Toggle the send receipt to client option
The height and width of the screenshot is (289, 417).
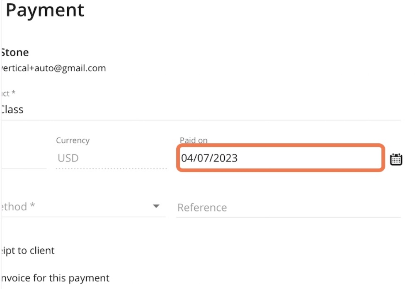pos(27,250)
